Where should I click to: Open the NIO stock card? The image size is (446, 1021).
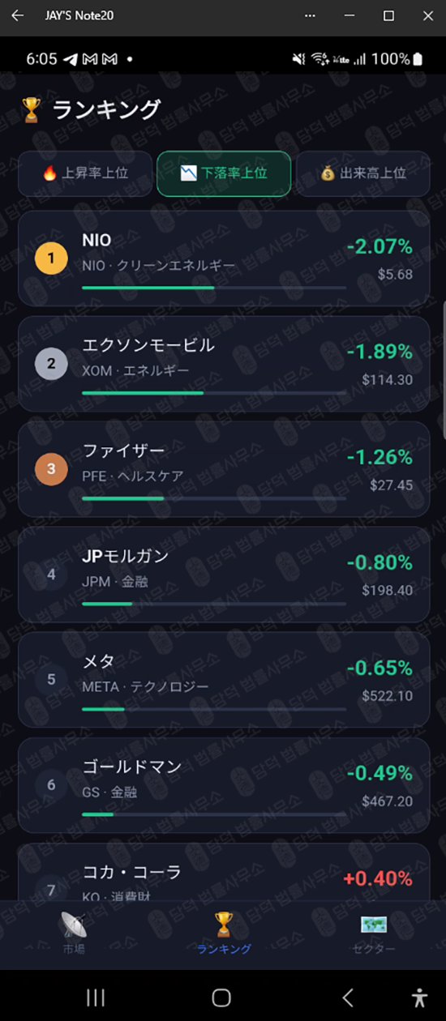pos(224,258)
